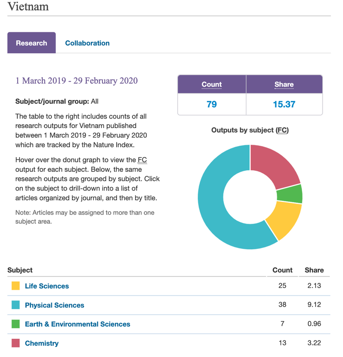
Task: Click the Subject column header in table
Action: point(20,270)
